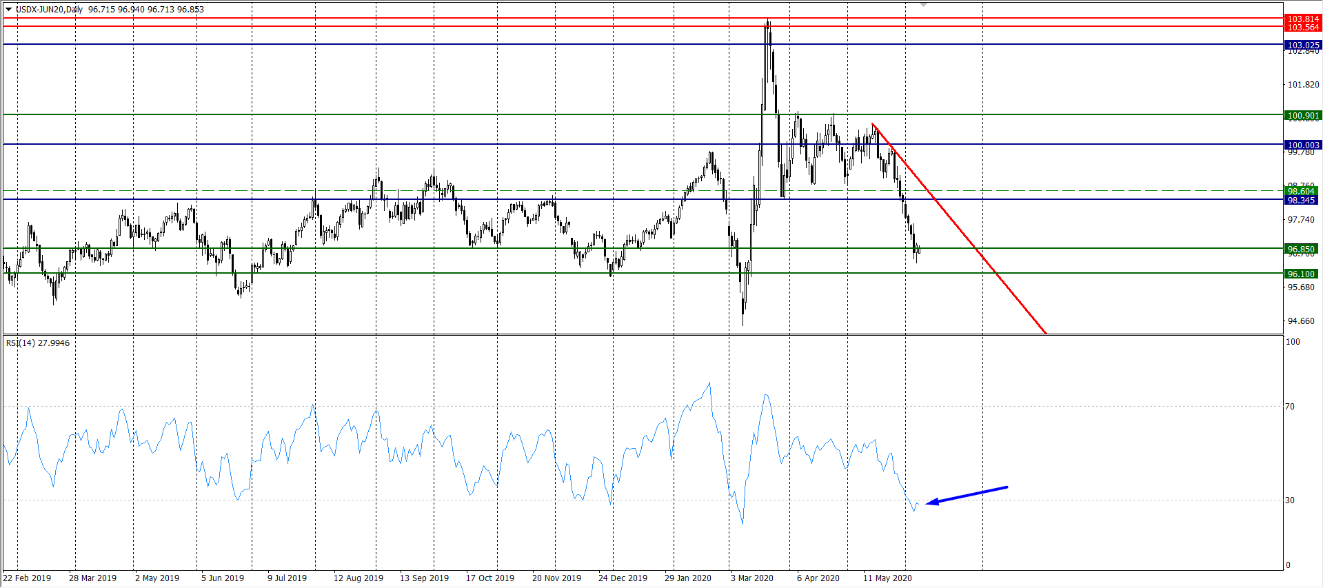Click the gray chart shift marker at top

923,4
